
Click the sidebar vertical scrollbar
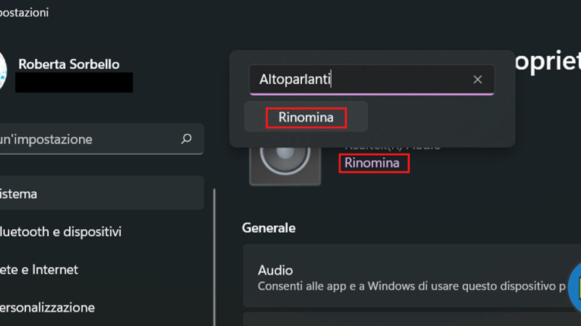(214, 258)
